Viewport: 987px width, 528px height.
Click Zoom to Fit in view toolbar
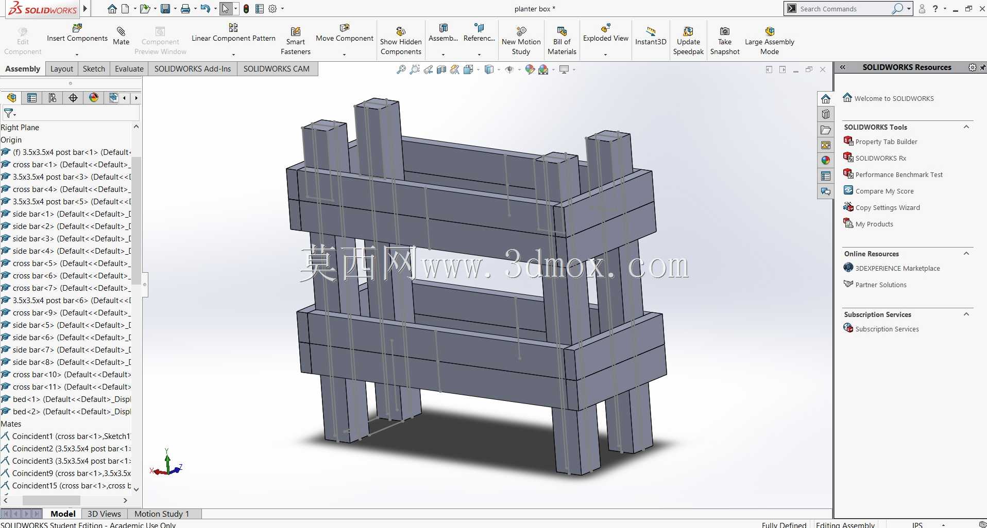pos(401,69)
